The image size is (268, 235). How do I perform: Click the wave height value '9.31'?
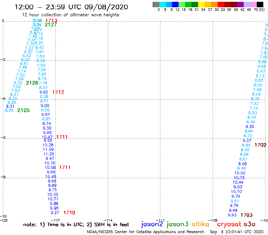pos(10,106)
